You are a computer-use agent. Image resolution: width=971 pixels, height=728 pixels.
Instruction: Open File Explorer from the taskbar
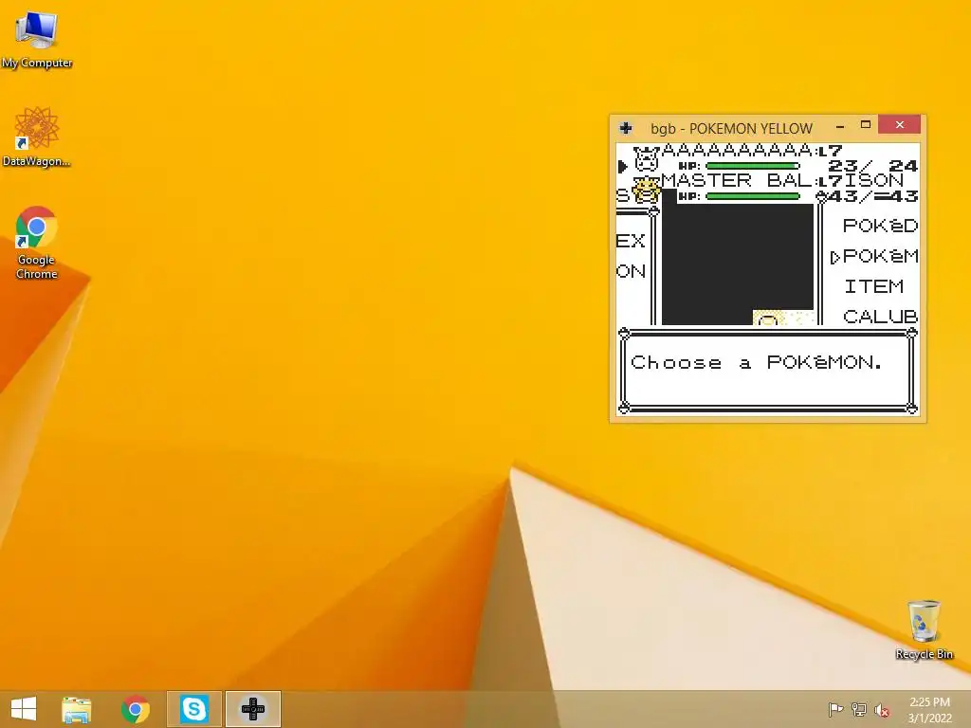[77, 709]
